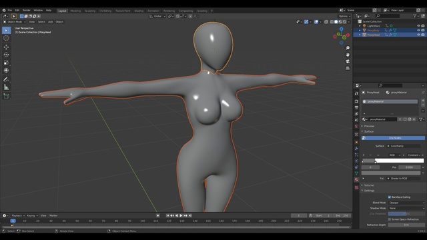The height and width of the screenshot is (240, 427).
Task: Click the Blender logo menu icon
Action: (x=4, y=11)
